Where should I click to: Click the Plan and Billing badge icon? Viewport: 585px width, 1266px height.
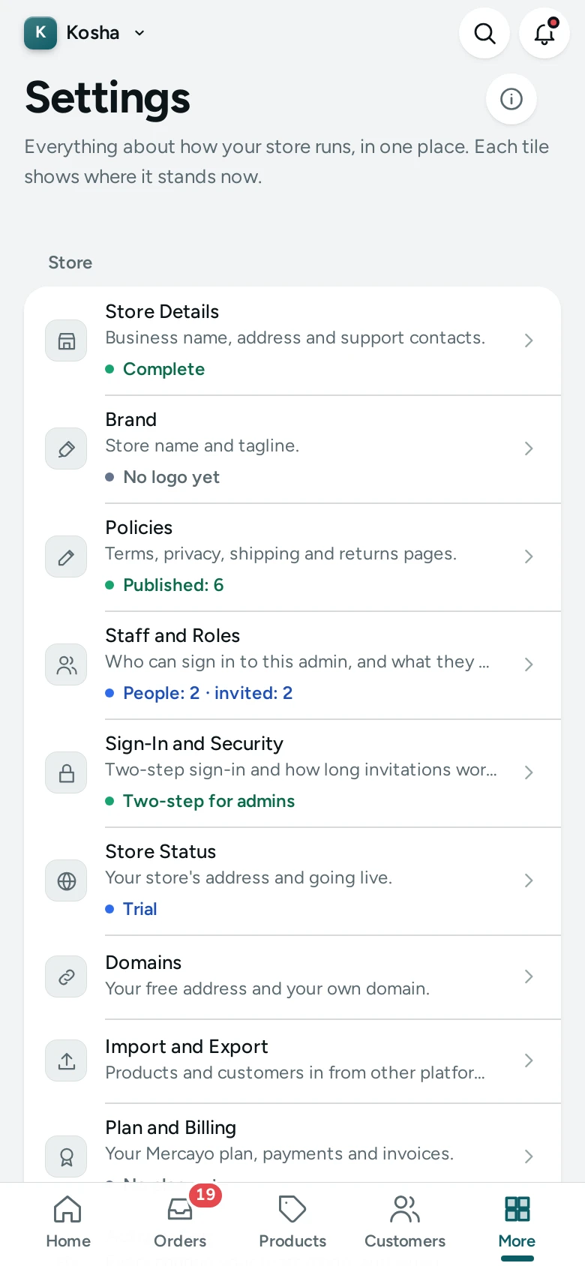(x=67, y=1156)
